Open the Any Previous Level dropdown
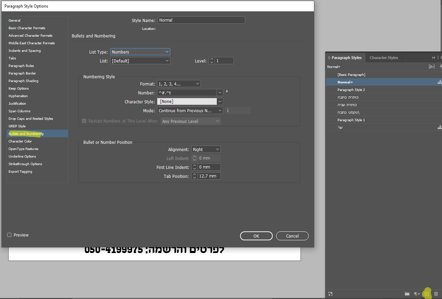 coord(191,121)
